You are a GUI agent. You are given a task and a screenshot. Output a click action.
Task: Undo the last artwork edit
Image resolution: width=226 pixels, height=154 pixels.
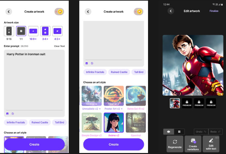(201, 132)
